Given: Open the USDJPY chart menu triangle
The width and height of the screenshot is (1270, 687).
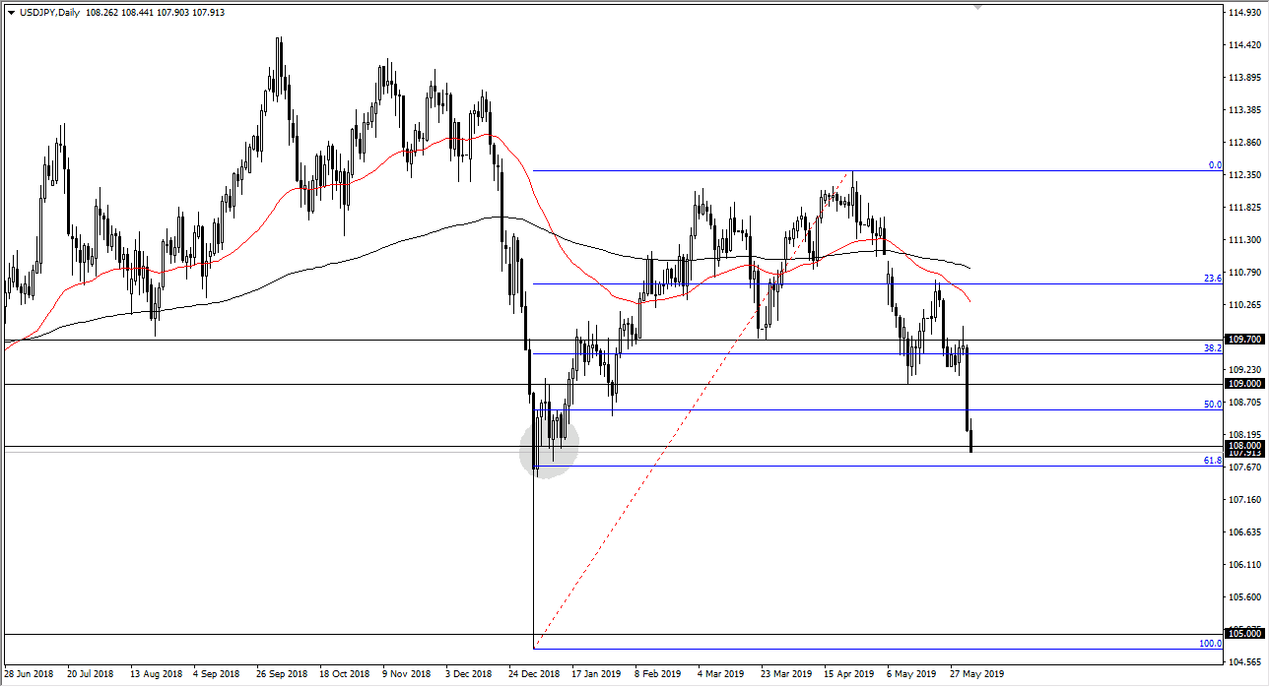Looking at the screenshot, I should point(11,13).
